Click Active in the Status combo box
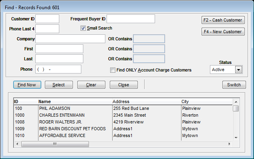Image resolution: width=254 pixels, height=159 pixels. coord(218,70)
